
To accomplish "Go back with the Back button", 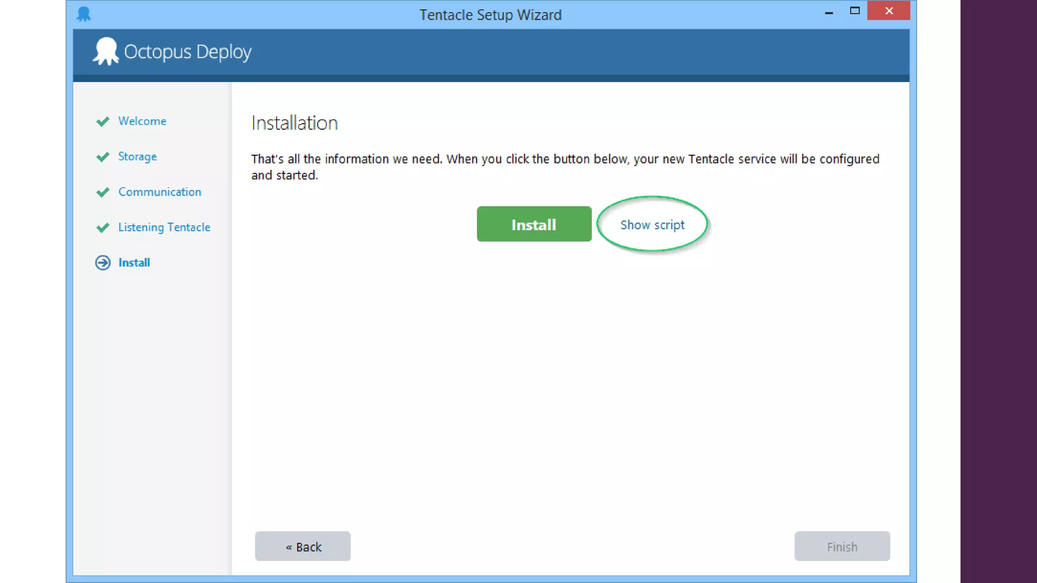I will pyautogui.click(x=303, y=547).
